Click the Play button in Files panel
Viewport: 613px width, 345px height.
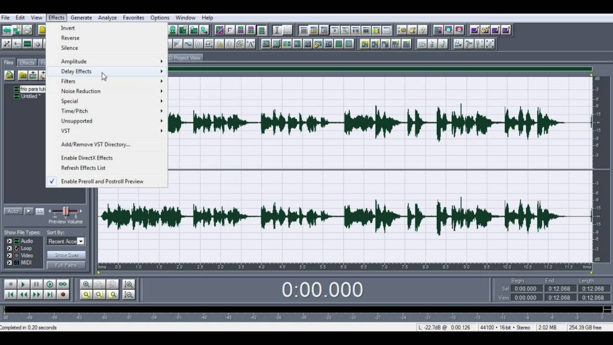29,211
